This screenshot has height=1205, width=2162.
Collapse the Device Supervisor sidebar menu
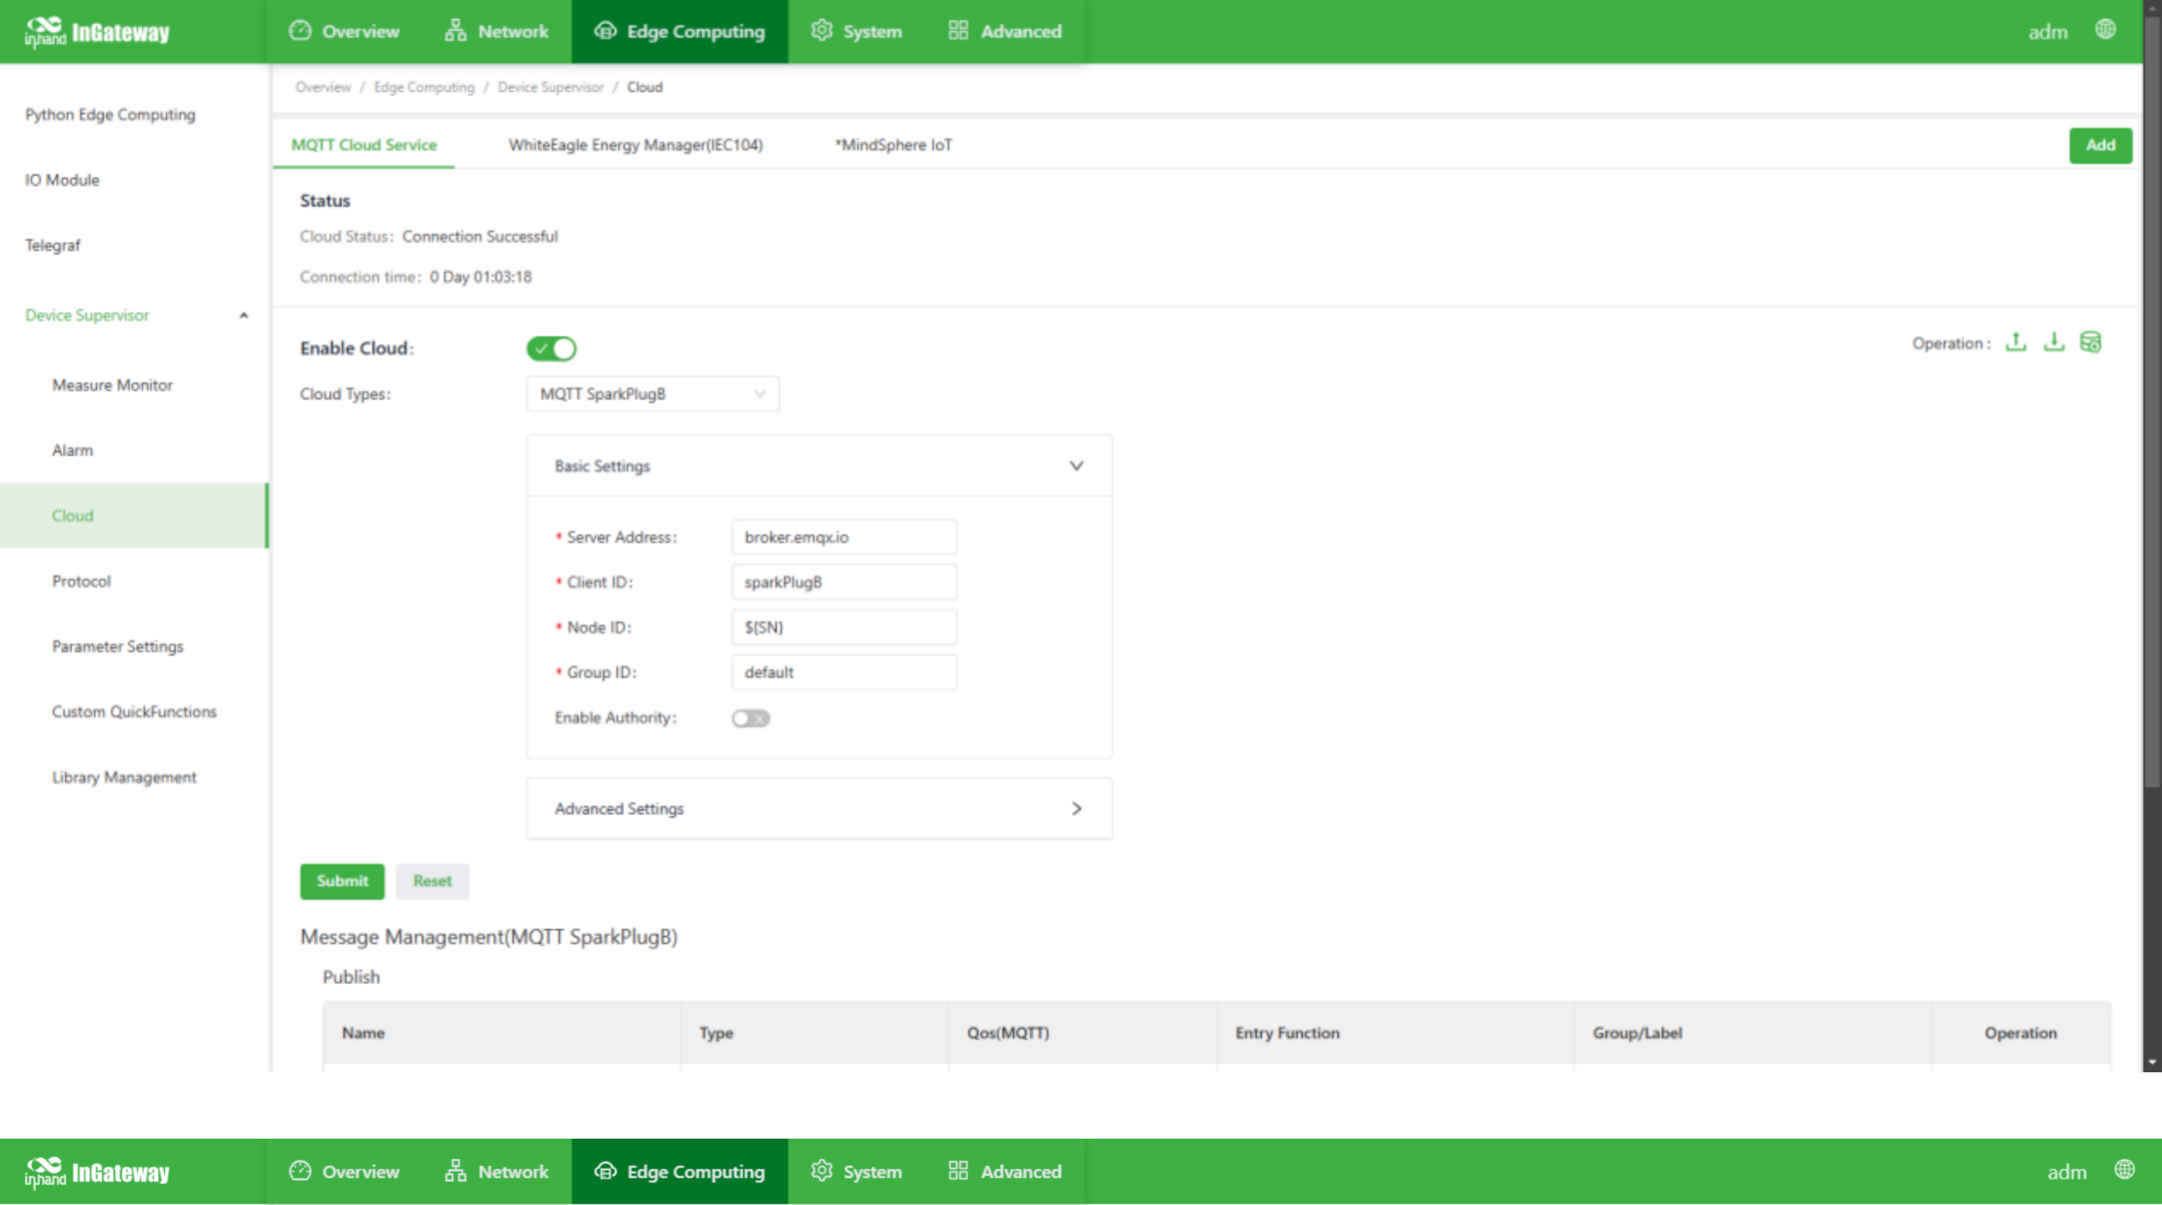(x=244, y=315)
